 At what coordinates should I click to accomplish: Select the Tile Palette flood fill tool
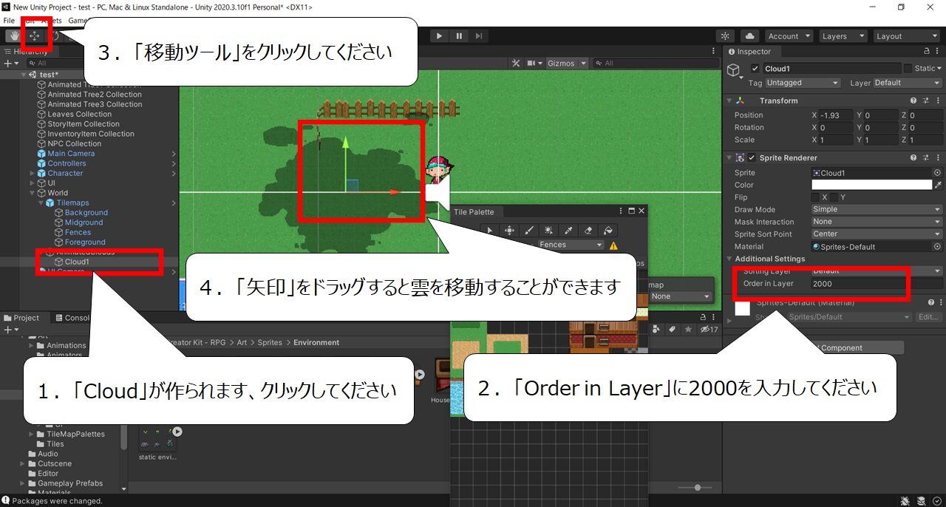point(608,230)
